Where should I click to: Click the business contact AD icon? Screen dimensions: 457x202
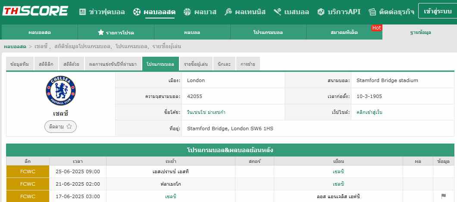(372, 12)
